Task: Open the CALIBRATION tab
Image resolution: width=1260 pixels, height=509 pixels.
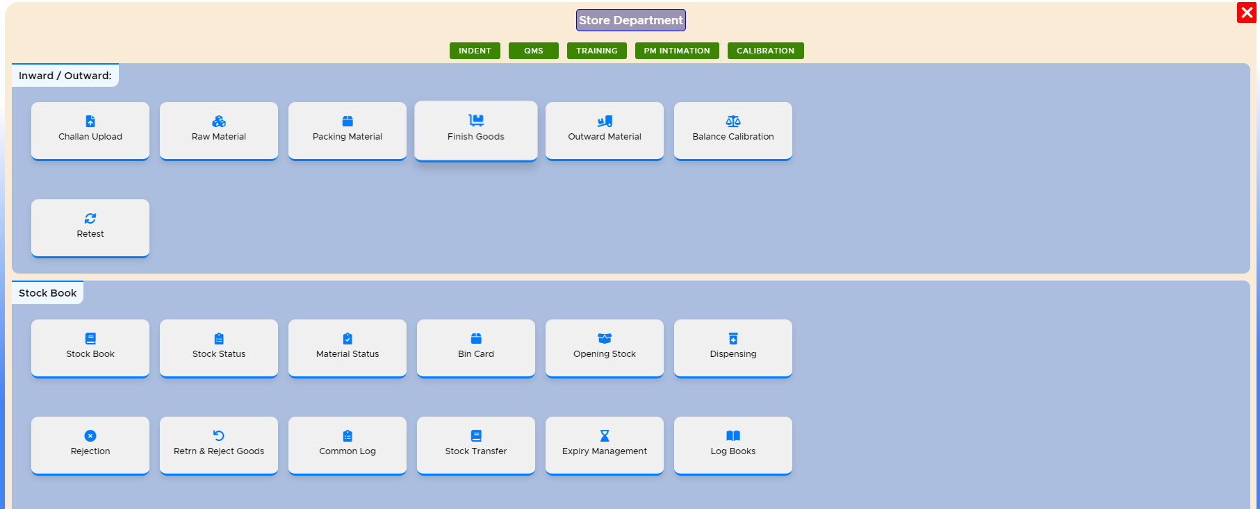Action: [765, 51]
